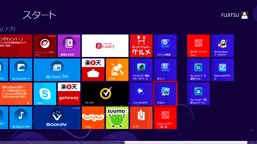
Task: Open the My Cloud ミュージック tile
Action: 21,118
